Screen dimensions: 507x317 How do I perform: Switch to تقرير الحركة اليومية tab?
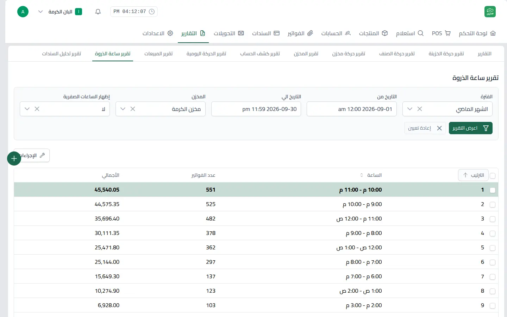click(x=206, y=54)
